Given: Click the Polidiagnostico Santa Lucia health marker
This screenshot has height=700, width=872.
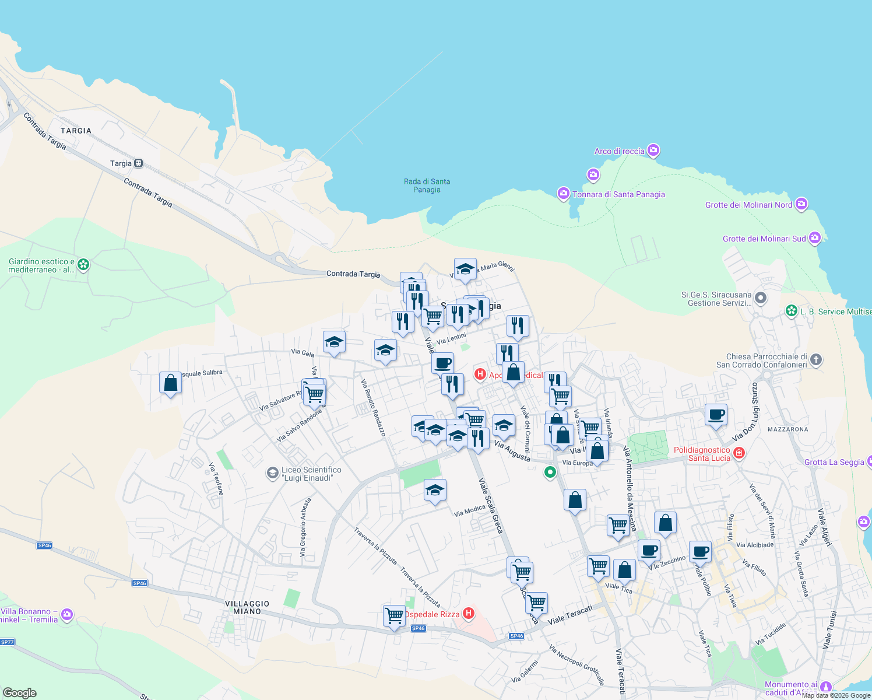Looking at the screenshot, I should coord(739,453).
